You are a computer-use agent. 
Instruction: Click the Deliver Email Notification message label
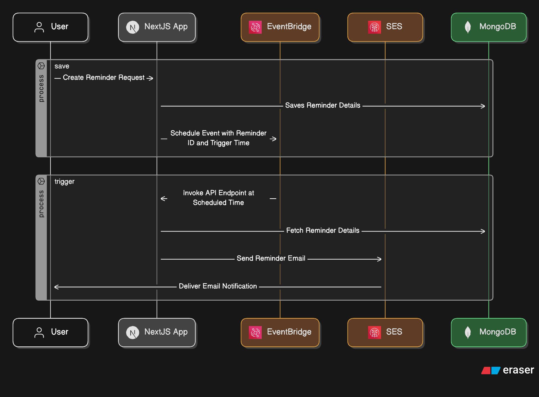point(218,286)
